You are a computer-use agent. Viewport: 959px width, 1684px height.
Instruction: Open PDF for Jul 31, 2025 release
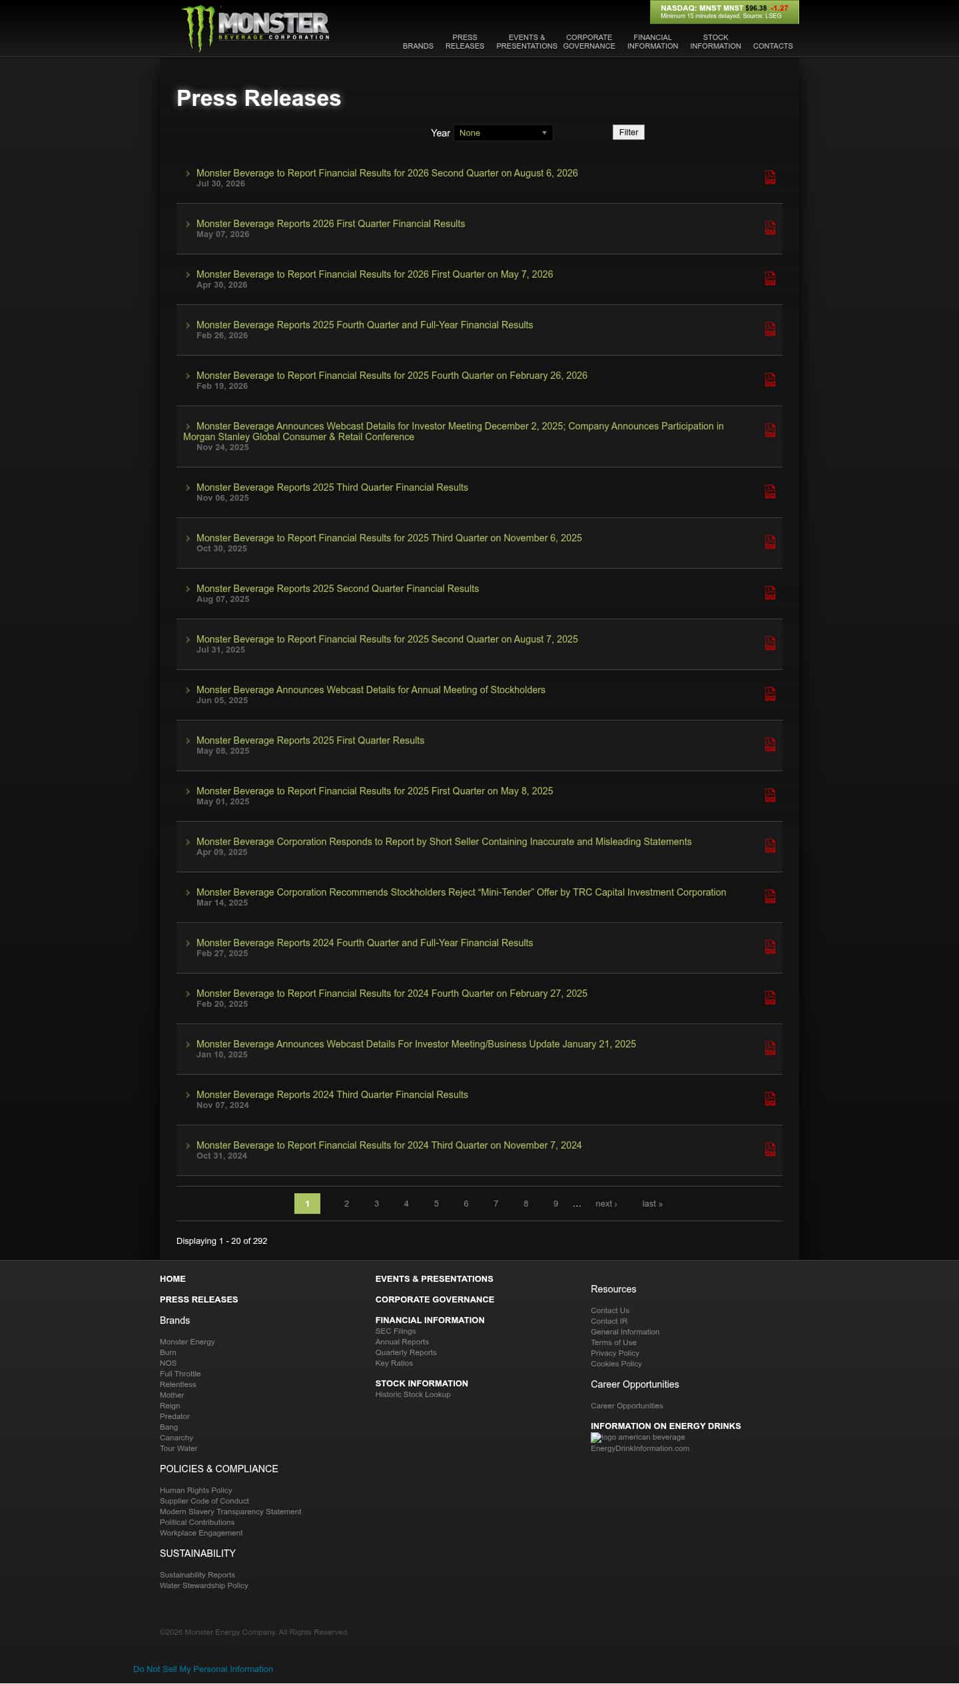point(770,643)
